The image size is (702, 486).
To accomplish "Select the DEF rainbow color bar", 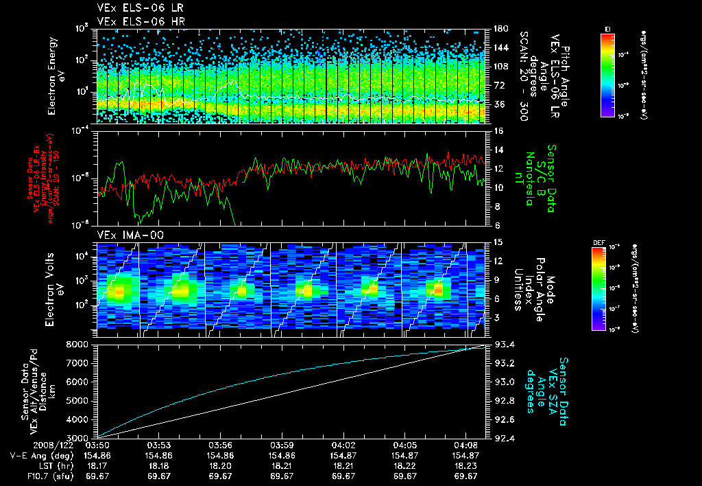I will (x=598, y=289).
